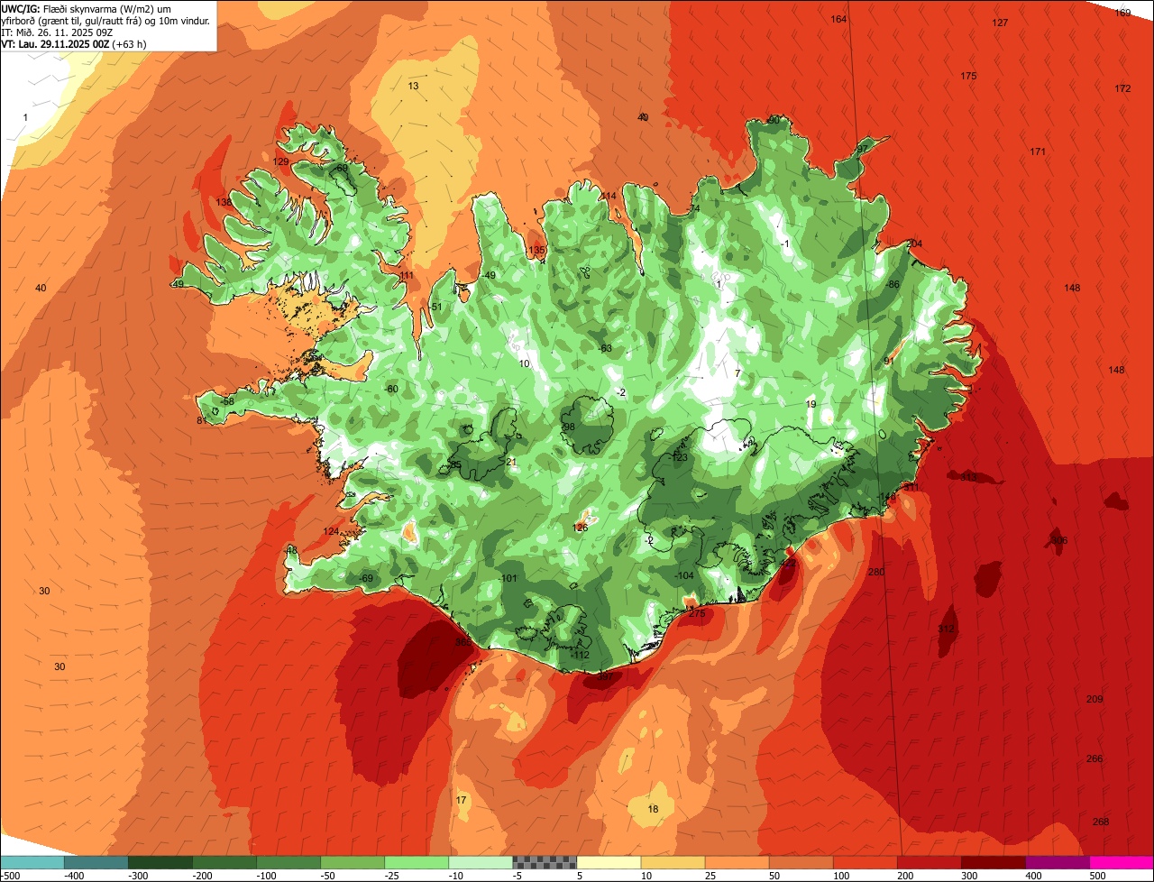1154x882 pixels.
Task: Click the map value -69 in the southwest
Action: [x=366, y=578]
